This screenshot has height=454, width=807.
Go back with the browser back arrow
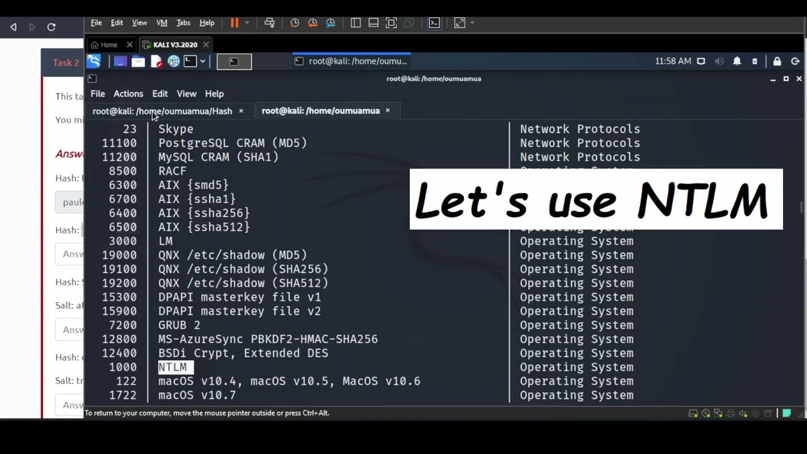pos(13,26)
